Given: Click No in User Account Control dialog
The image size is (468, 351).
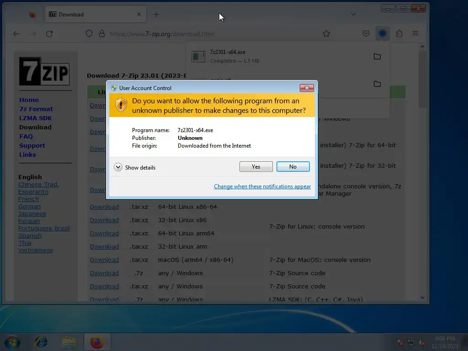Looking at the screenshot, I should (293, 166).
